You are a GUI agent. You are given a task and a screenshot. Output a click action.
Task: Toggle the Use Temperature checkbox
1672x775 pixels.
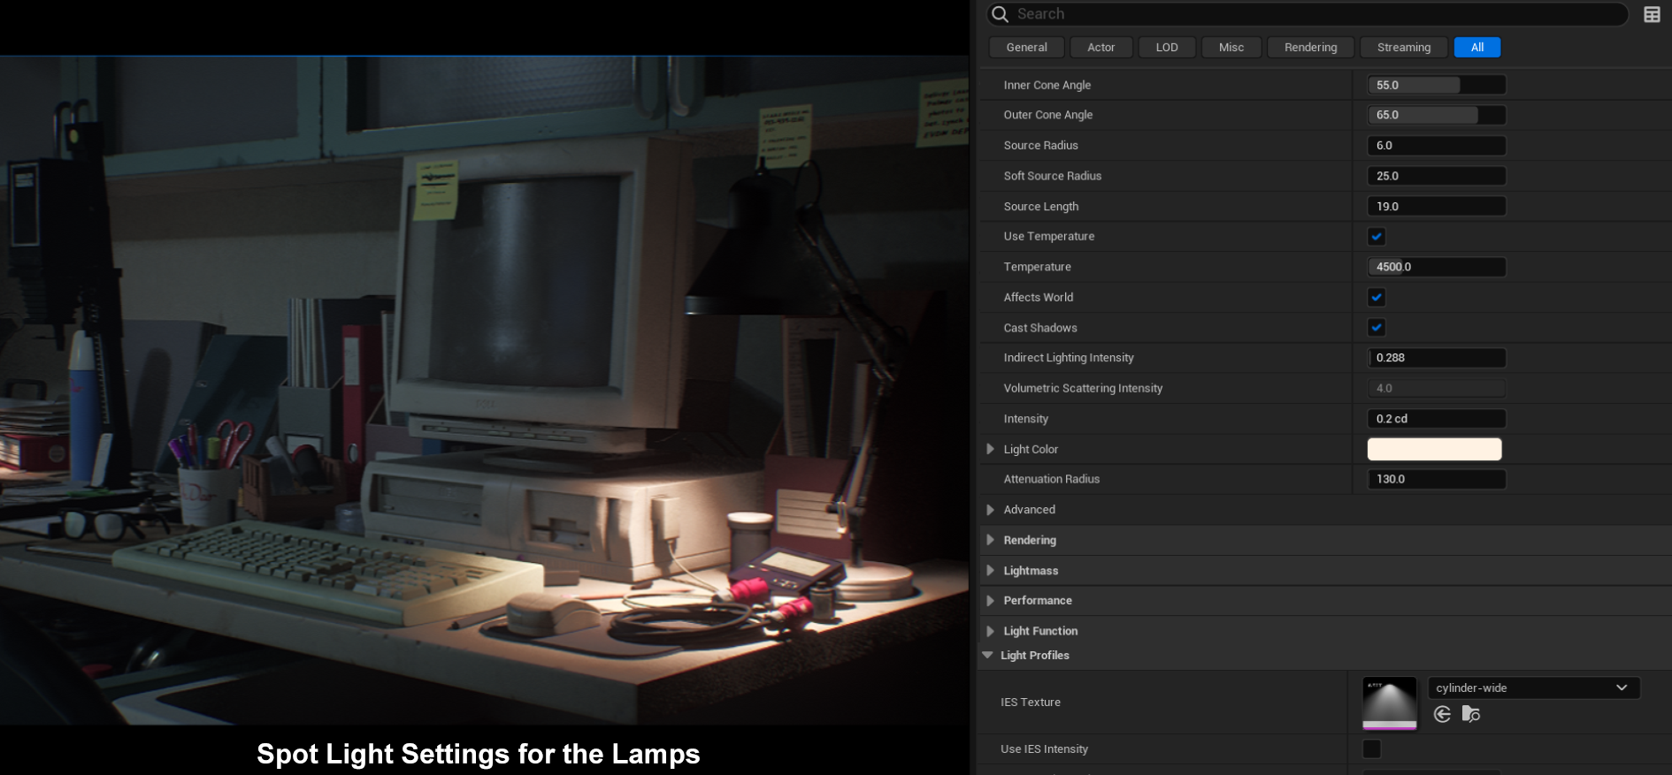click(x=1377, y=236)
